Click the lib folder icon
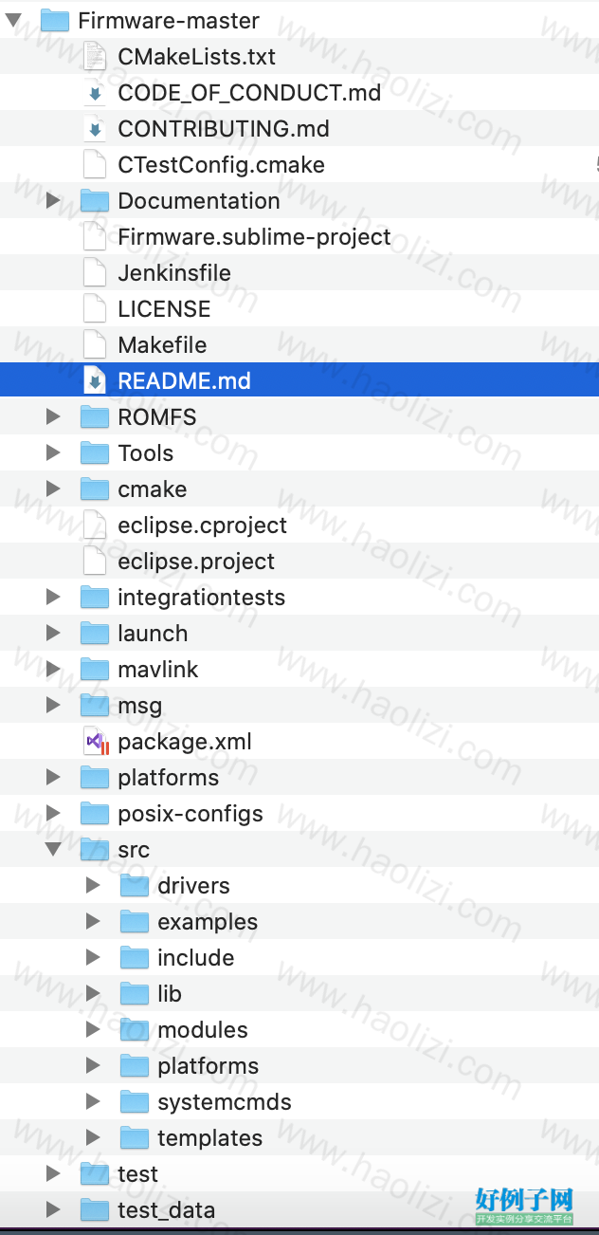Image resolution: width=599 pixels, height=1235 pixels. pos(135,994)
